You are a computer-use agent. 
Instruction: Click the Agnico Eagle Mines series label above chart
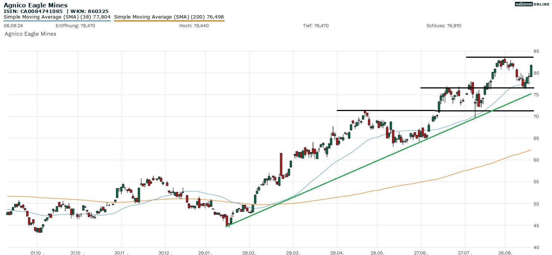(30, 34)
